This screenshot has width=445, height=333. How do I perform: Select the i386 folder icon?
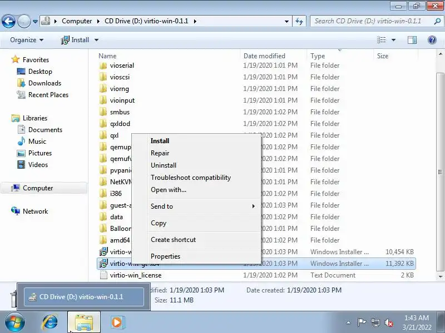point(103,193)
